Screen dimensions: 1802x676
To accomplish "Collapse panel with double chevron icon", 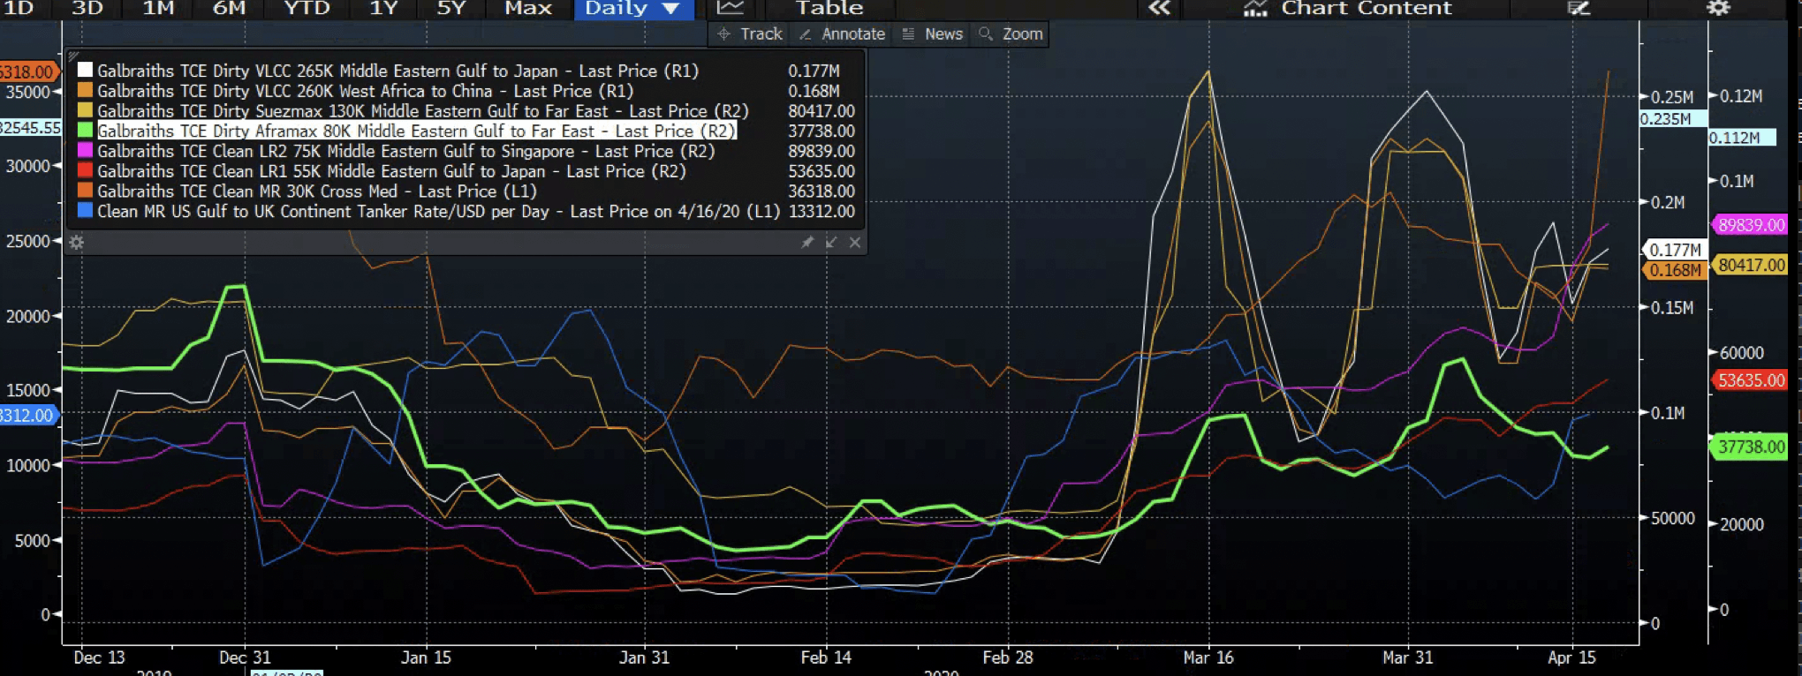I will [x=1159, y=8].
